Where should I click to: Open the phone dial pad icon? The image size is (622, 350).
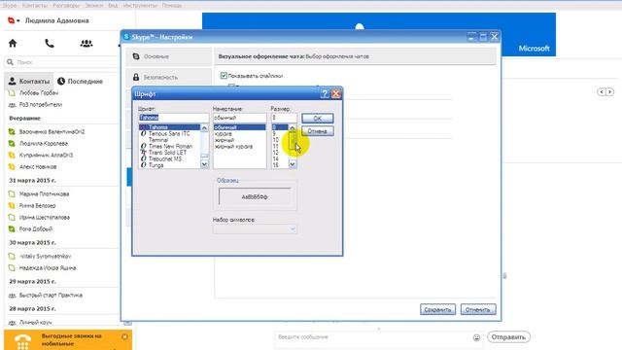(x=50, y=43)
